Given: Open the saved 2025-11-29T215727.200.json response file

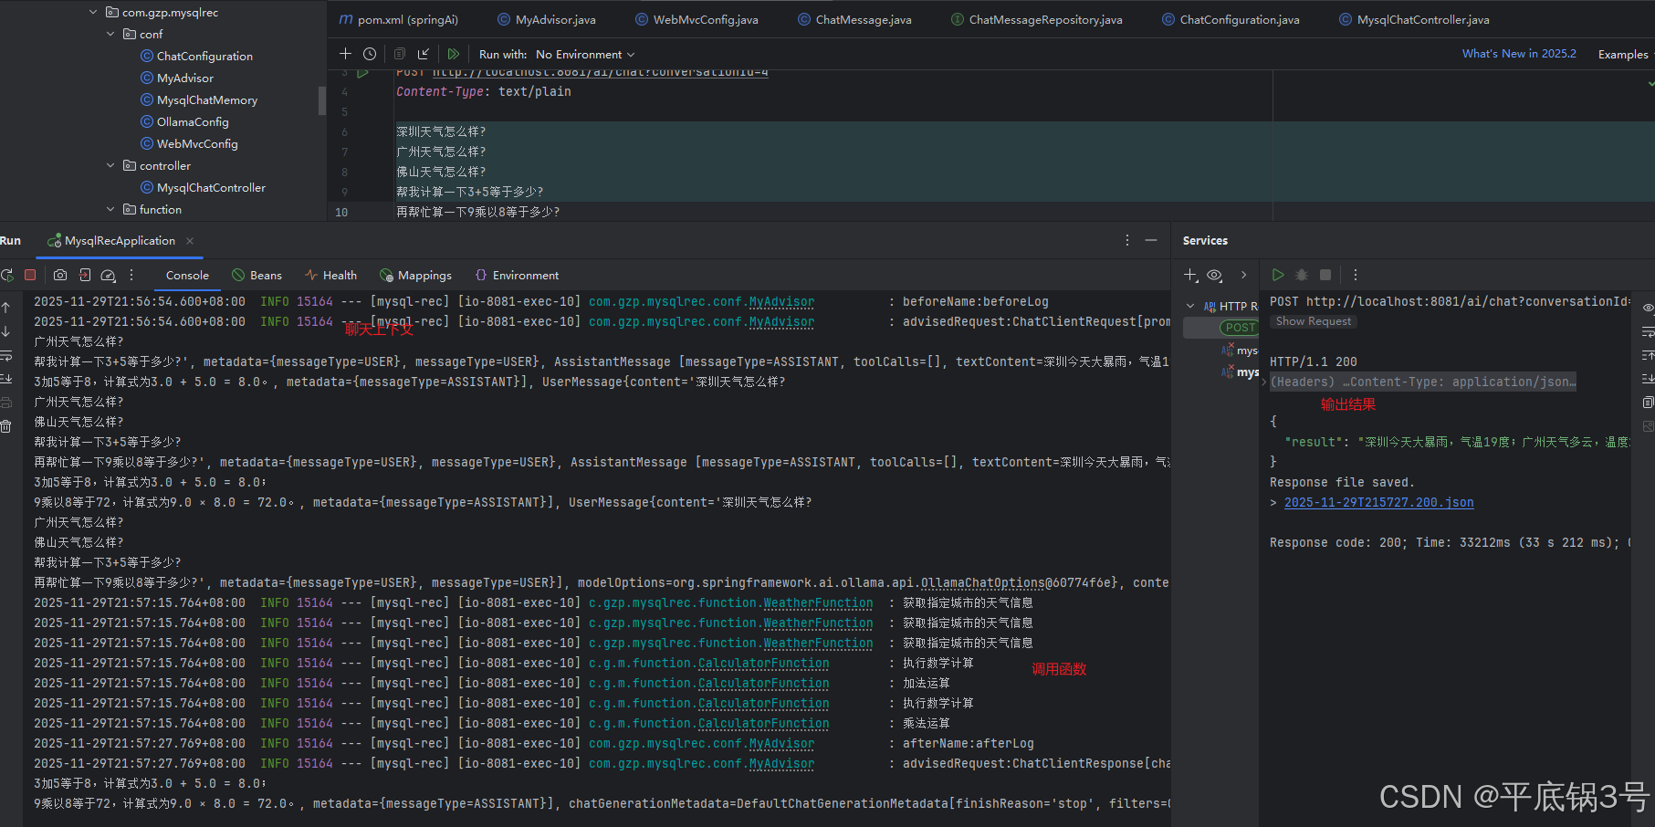Looking at the screenshot, I should coord(1378,502).
